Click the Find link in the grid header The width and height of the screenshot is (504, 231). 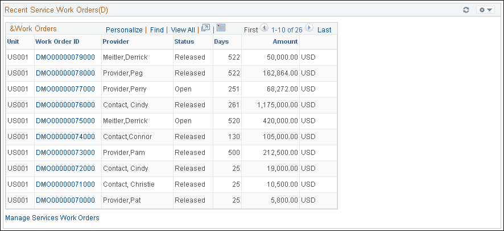click(157, 30)
